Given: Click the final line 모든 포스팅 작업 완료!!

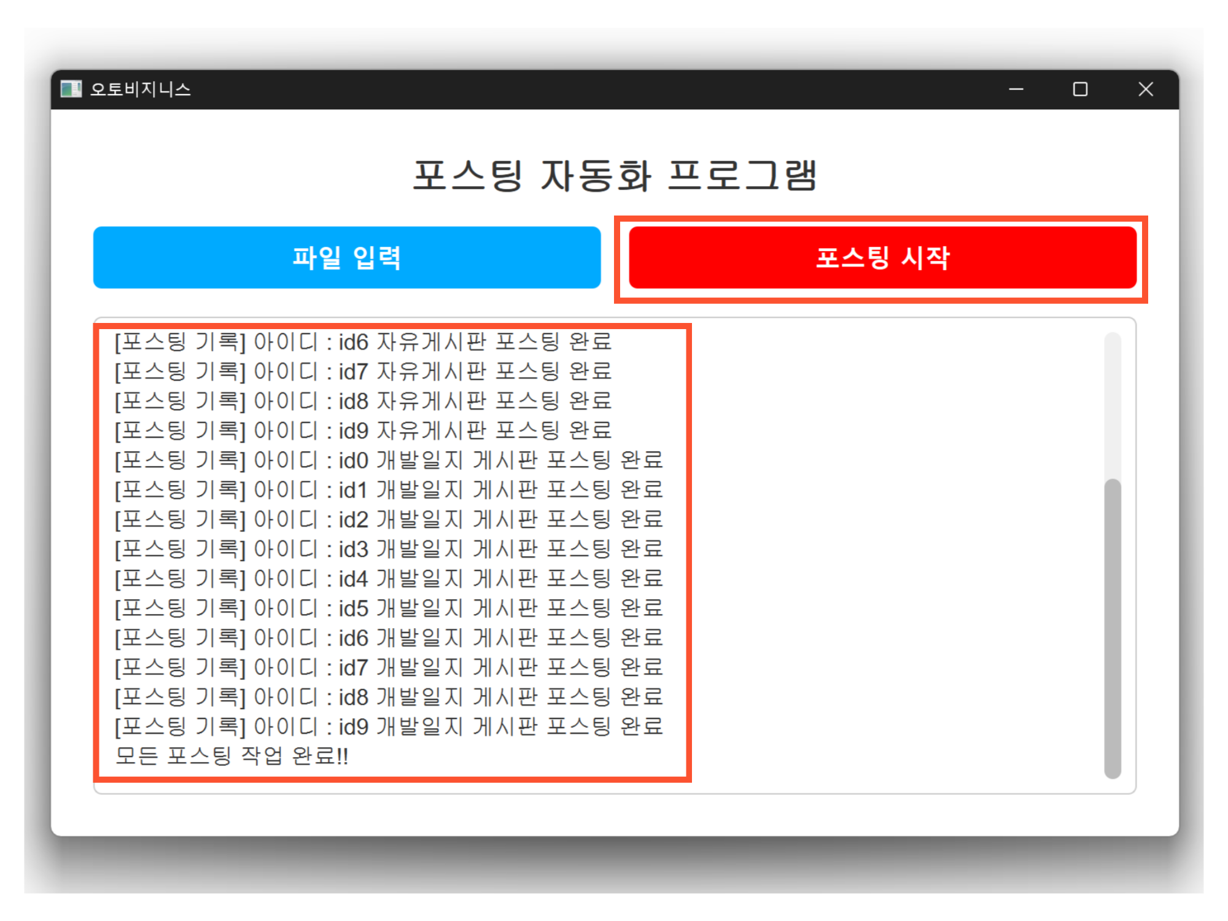Looking at the screenshot, I should point(232,756).
